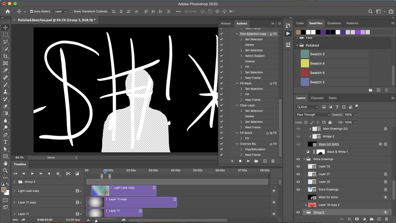Open the Pass Through blend mode dropdown
Image resolution: width=396 pixels, height=223 pixels.
[x=312, y=114]
